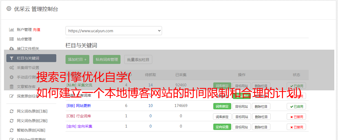Viewport: 338px width, 140px height.
Task: Click 目标网站 in the 网站更新 row
Action: pyautogui.click(x=242, y=106)
